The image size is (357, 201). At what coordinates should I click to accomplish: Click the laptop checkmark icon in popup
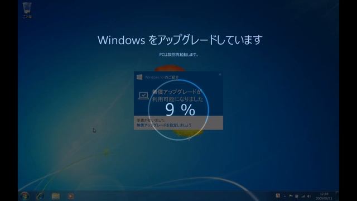pos(143,95)
